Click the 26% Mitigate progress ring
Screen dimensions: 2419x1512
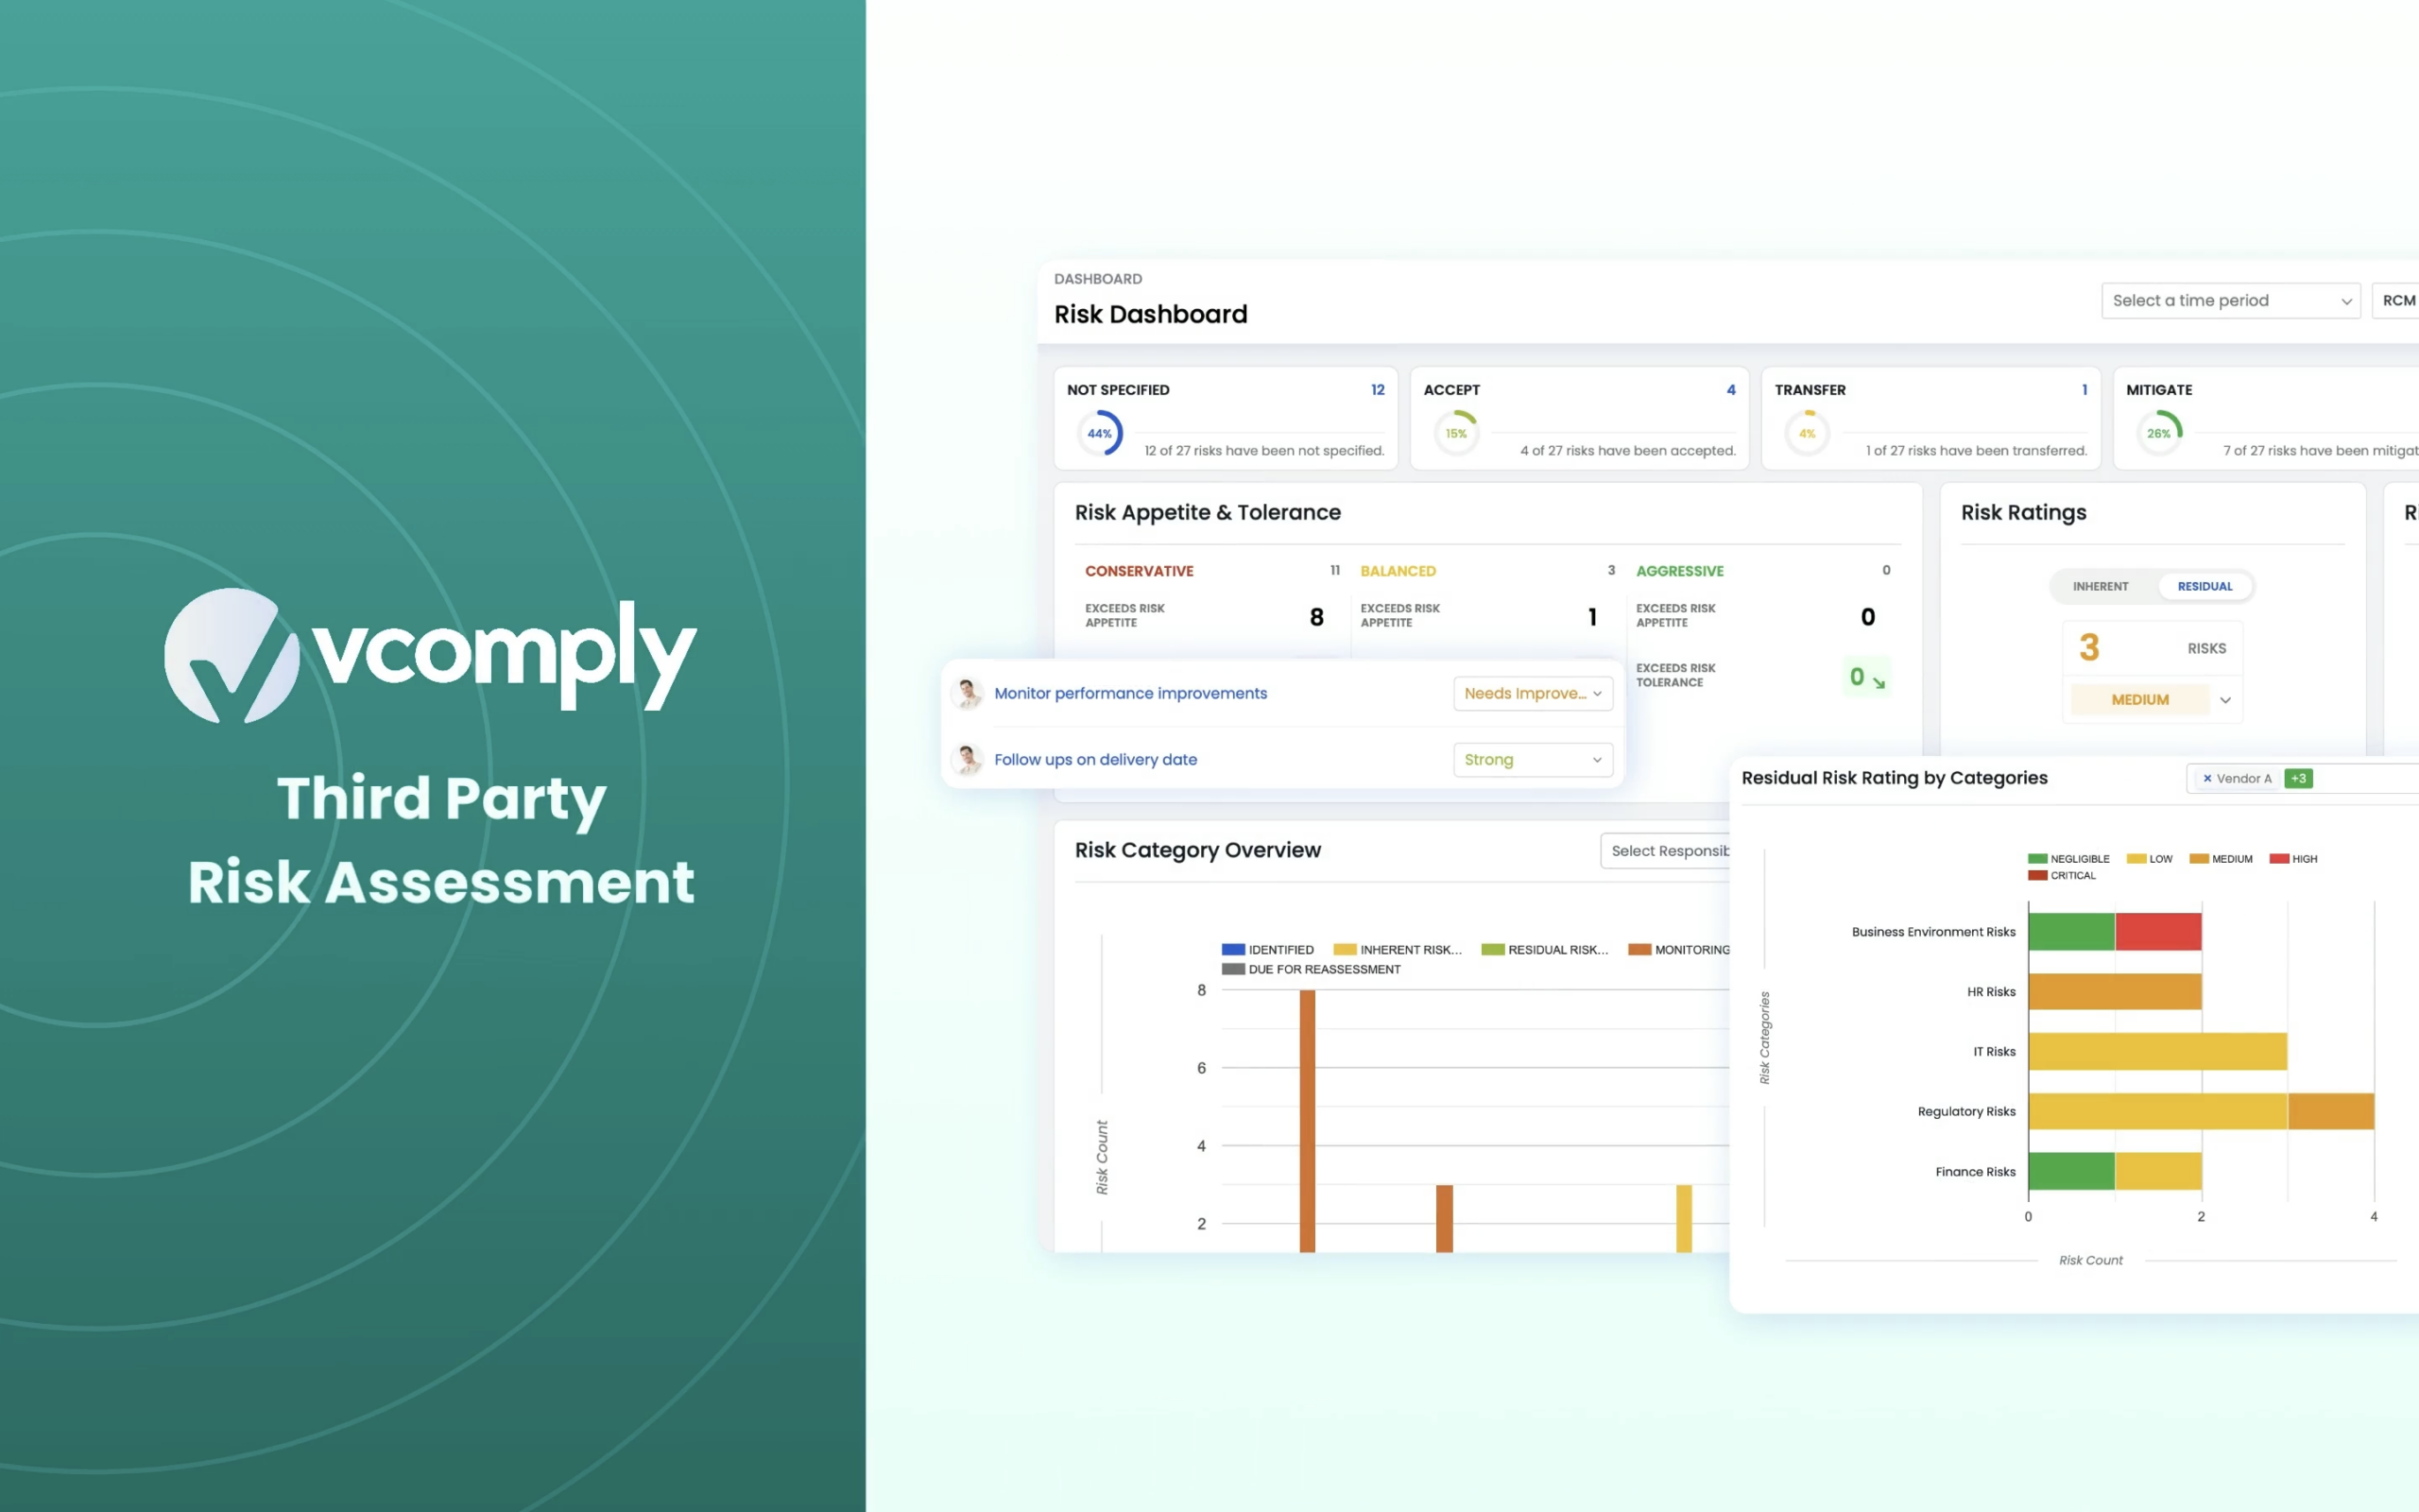pyautogui.click(x=2159, y=433)
